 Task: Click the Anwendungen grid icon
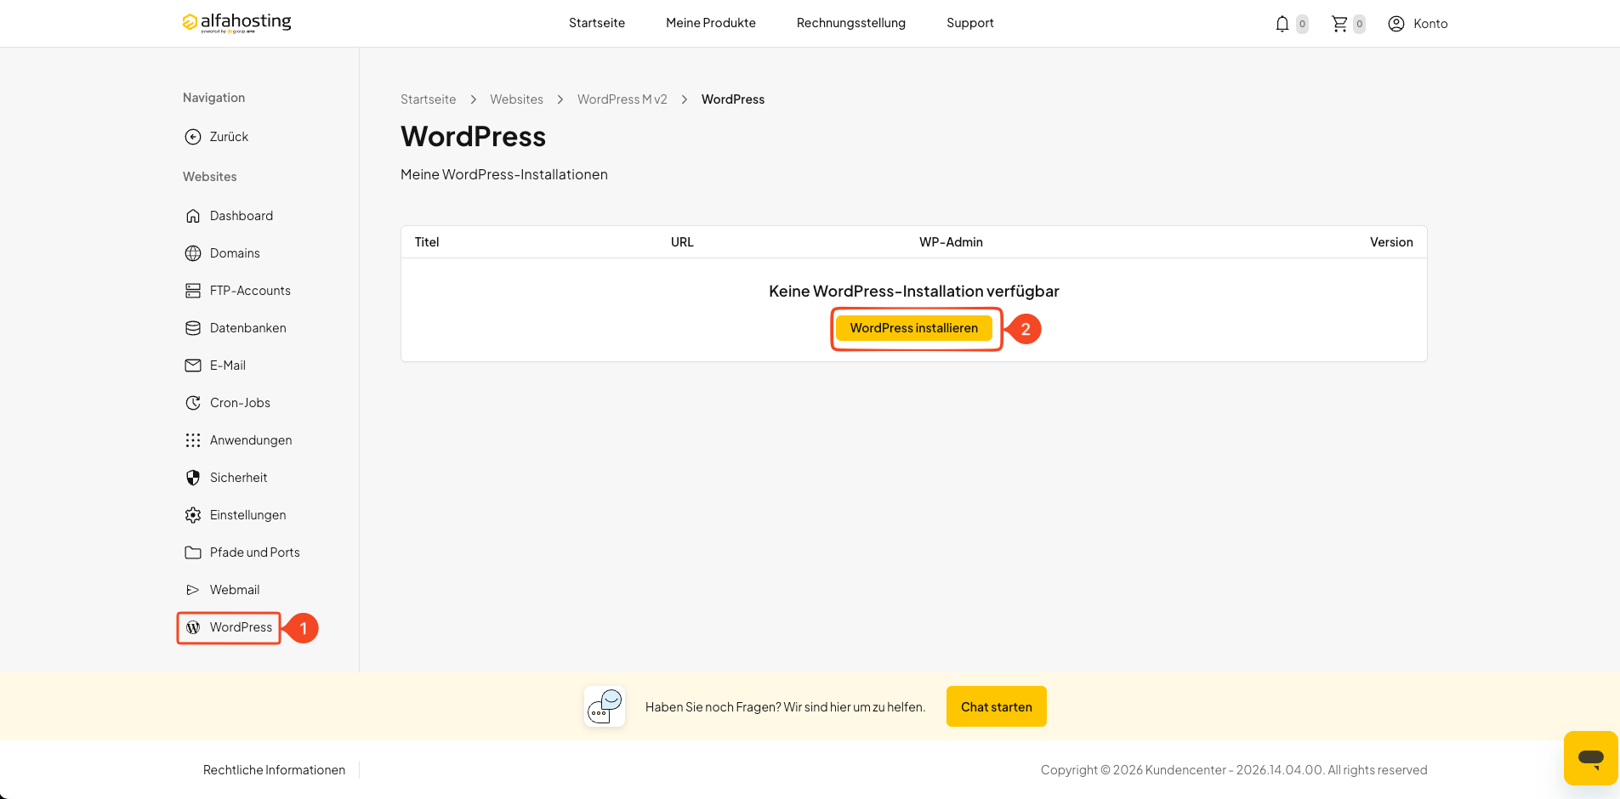coord(193,440)
